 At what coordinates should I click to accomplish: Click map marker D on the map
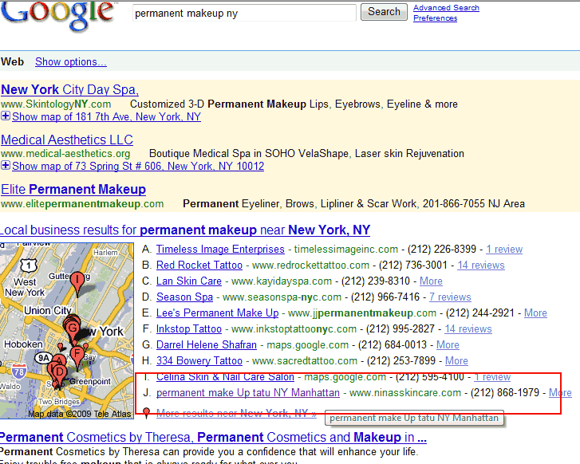point(60,372)
